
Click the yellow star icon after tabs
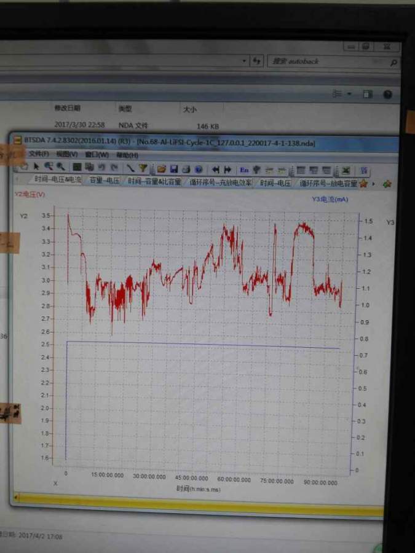[x=363, y=184]
